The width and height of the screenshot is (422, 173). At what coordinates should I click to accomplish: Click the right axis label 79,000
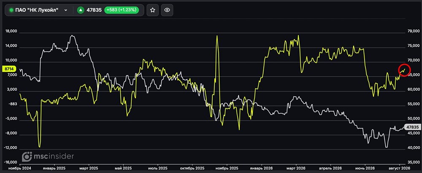pos(414,31)
